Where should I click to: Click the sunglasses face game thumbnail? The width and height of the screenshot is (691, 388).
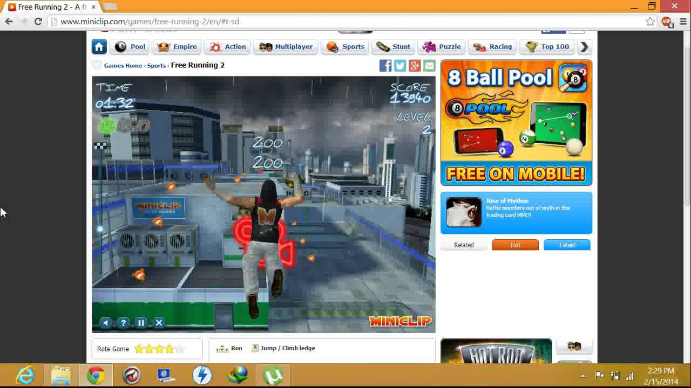click(574, 347)
